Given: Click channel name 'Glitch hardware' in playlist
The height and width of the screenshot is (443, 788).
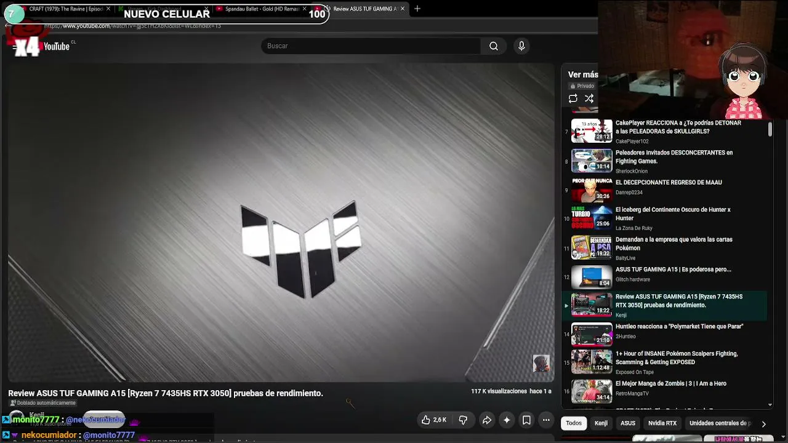Looking at the screenshot, I should [x=633, y=279].
